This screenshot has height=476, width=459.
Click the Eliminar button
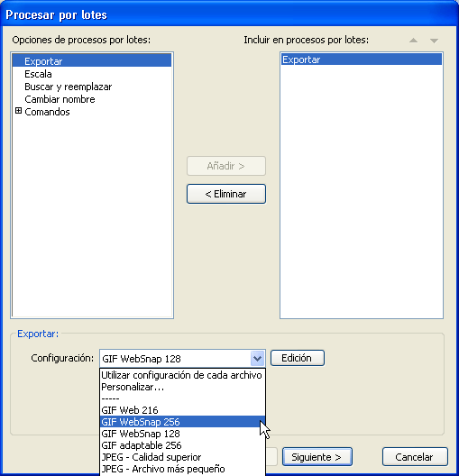click(x=226, y=194)
